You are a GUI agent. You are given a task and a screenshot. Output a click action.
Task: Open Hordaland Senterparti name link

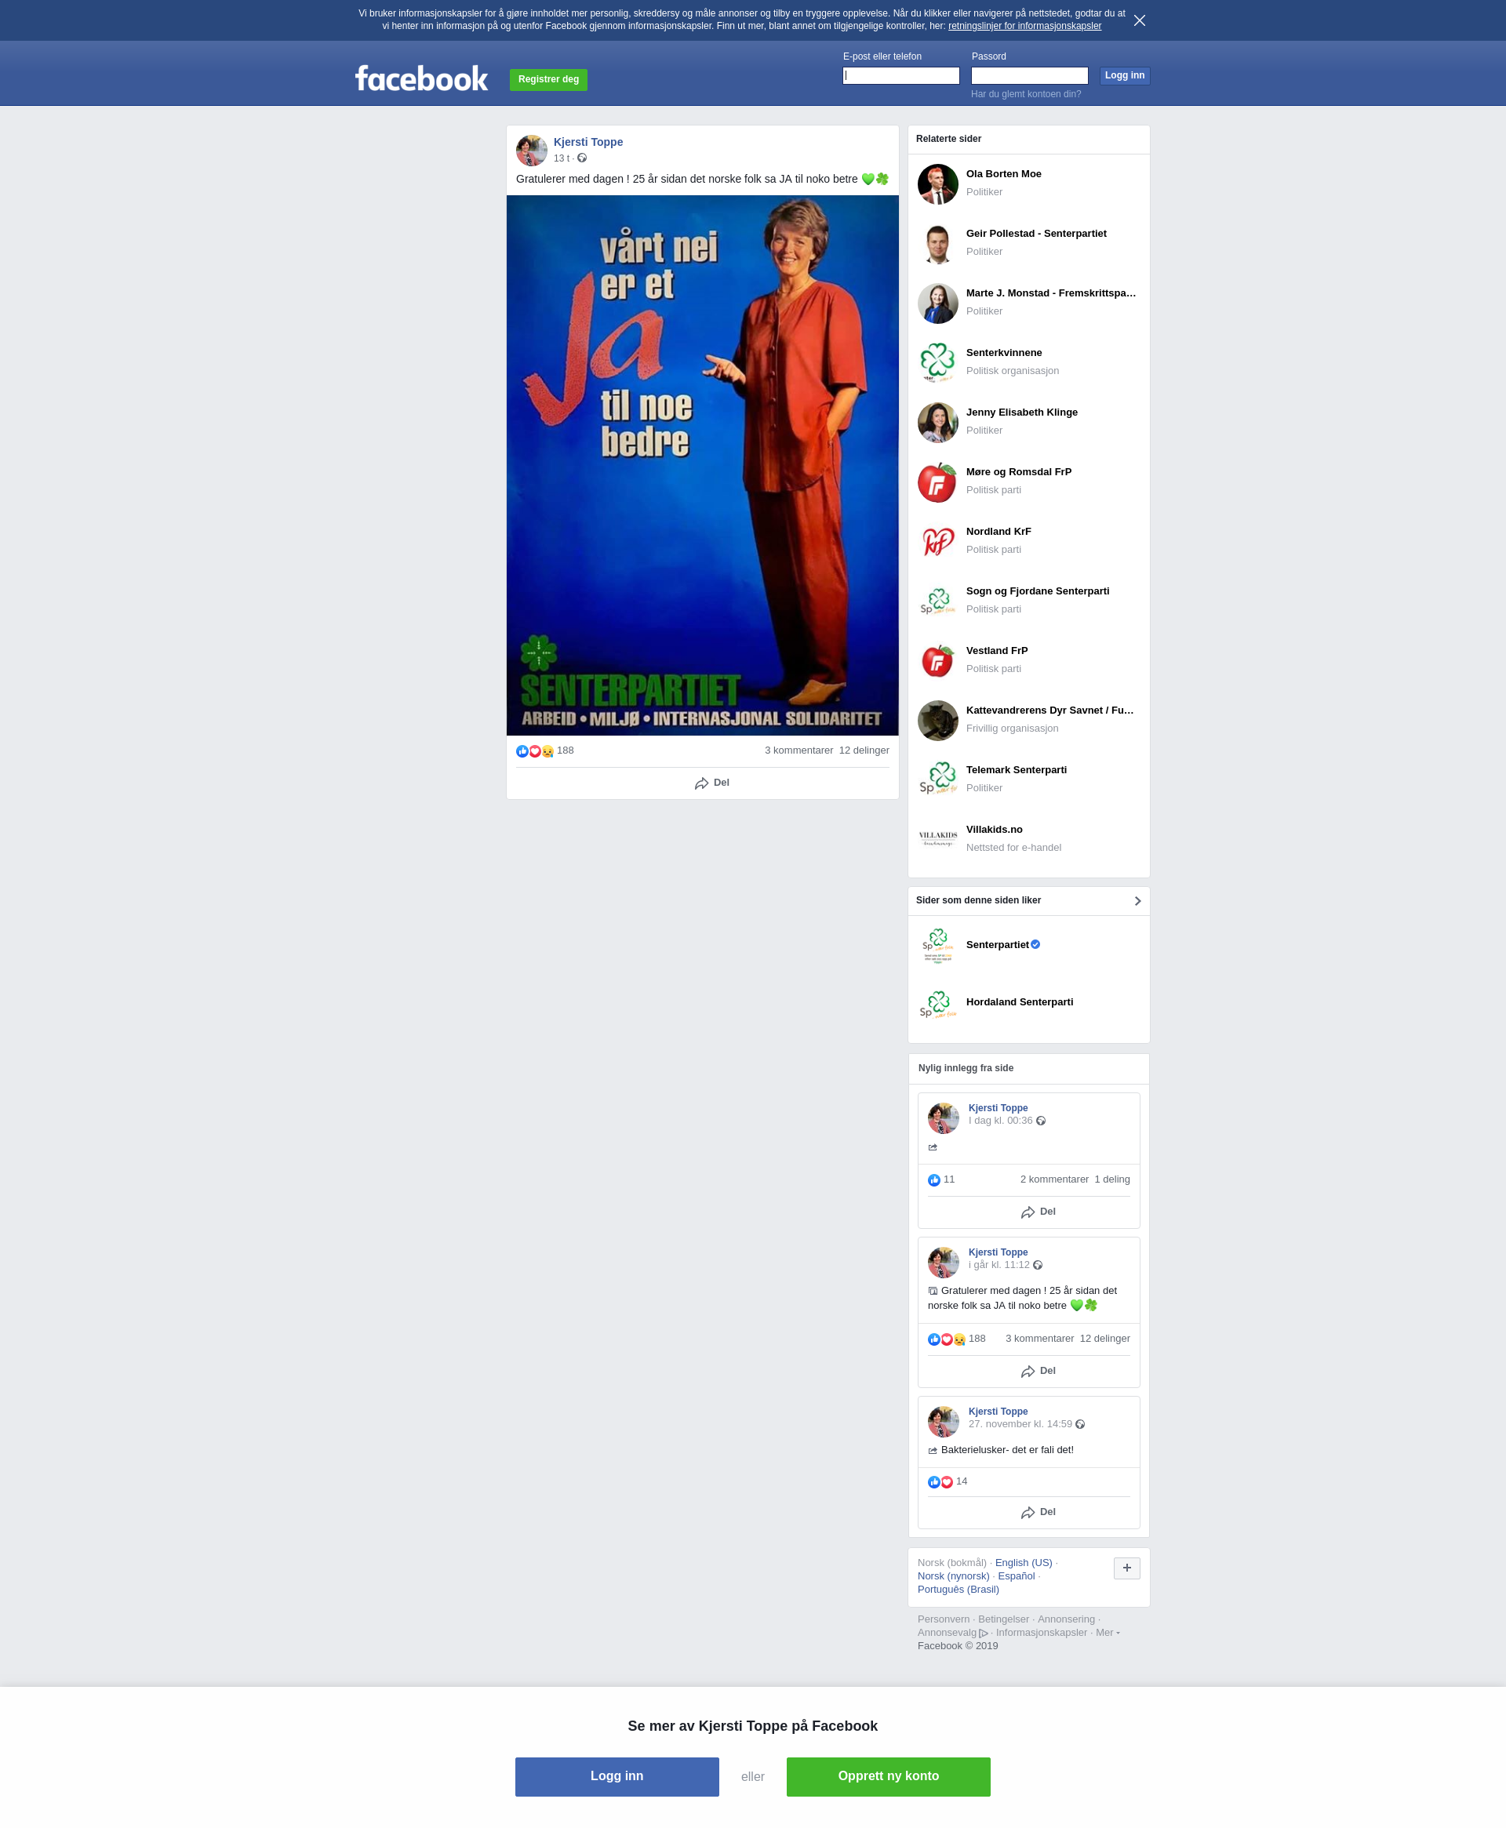[1020, 1001]
